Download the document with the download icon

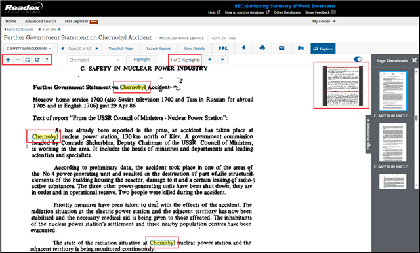243,49
